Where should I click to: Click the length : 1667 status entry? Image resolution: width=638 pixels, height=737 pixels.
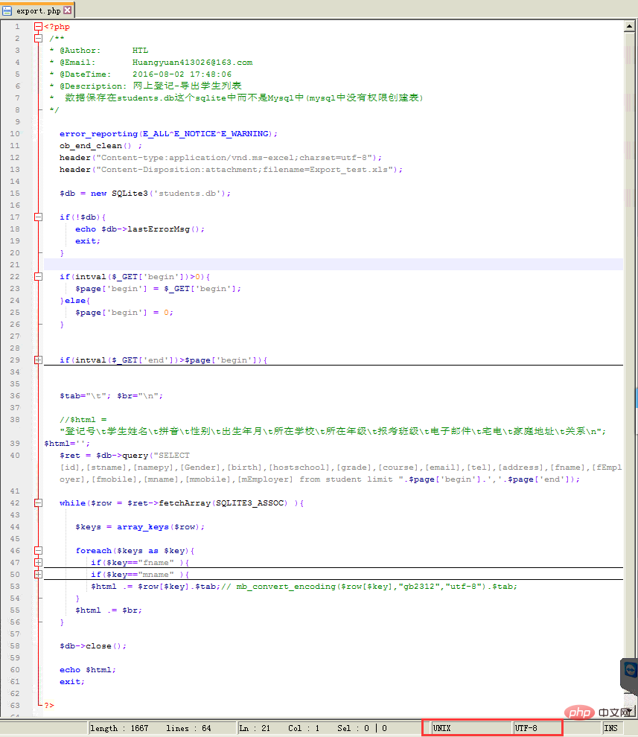click(x=119, y=728)
